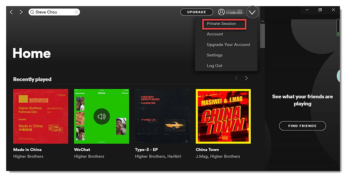Open the China Town album cover
The height and width of the screenshot is (175, 344).
[x=223, y=116]
